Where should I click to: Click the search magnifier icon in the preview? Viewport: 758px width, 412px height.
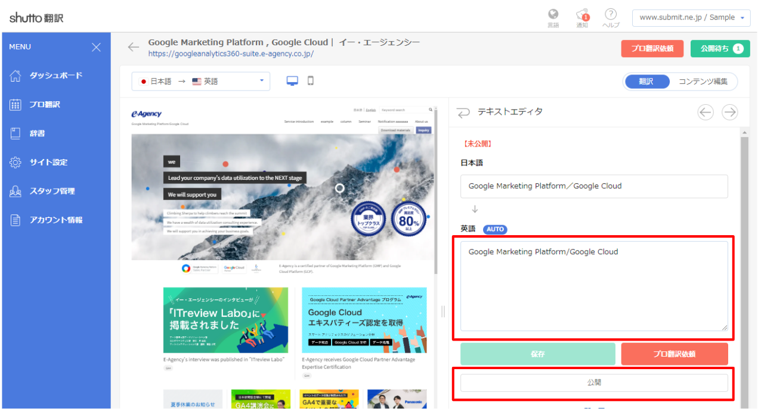431,110
